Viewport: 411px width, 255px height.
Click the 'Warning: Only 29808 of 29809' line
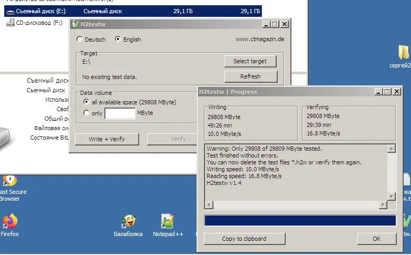[264, 149]
